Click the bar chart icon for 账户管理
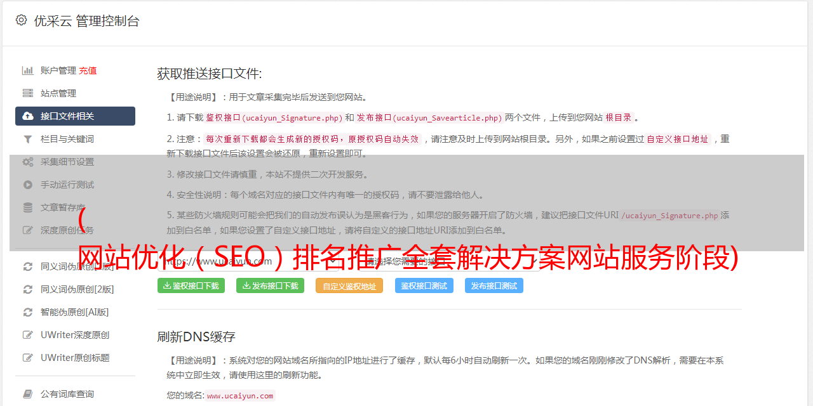Image resolution: width=813 pixels, height=406 pixels. point(28,70)
